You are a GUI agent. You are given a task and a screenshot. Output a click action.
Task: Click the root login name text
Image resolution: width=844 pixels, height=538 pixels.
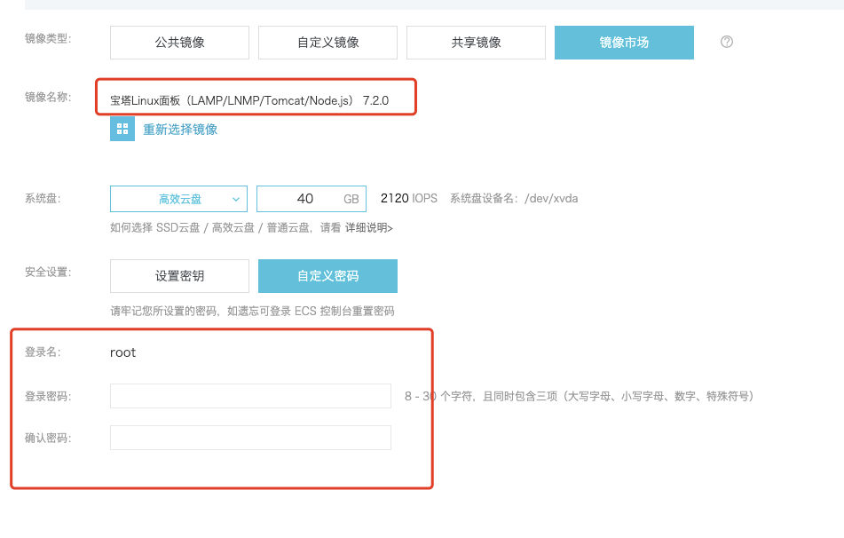[x=122, y=352]
